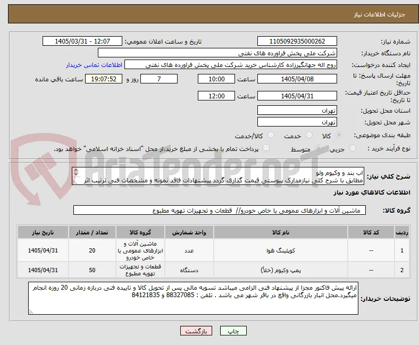Click the چاپ (print) button
This screenshot has height=345, width=419.
(x=233, y=331)
